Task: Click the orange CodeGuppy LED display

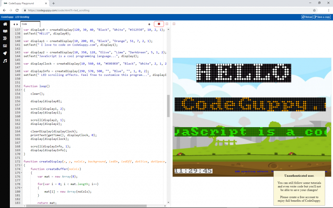Action: click(x=250, y=104)
